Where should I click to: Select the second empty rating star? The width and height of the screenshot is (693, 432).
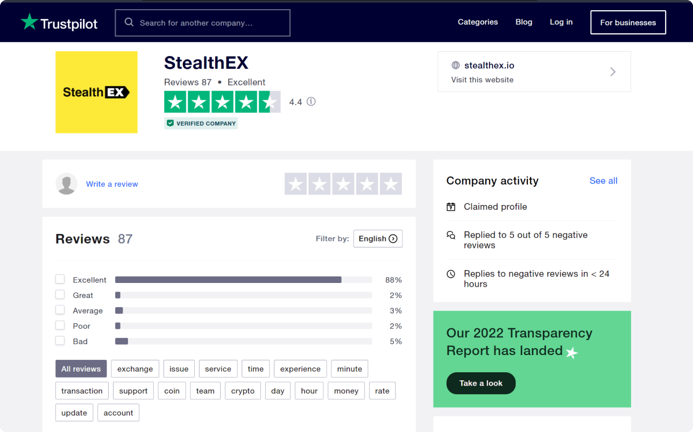319,184
